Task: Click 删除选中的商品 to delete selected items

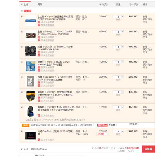Action: [x=39, y=149]
